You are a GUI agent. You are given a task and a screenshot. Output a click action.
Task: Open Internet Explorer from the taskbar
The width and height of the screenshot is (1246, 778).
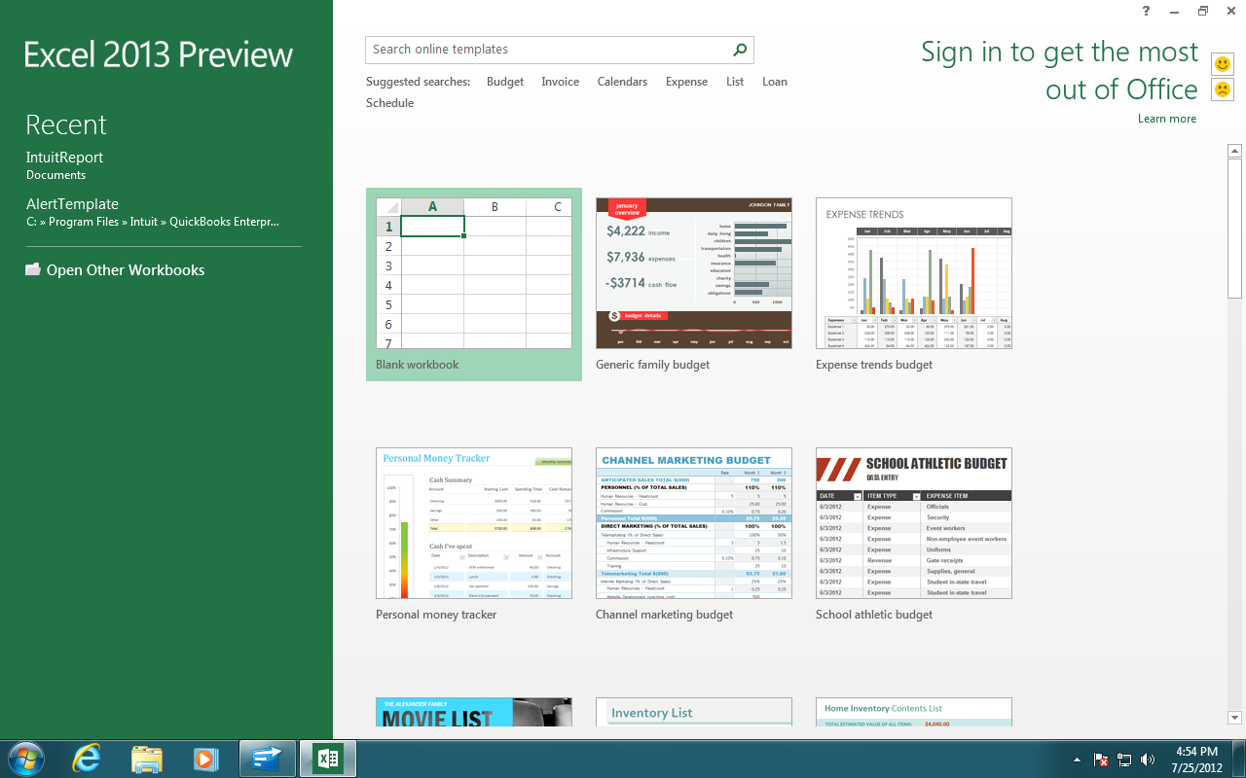(x=87, y=759)
